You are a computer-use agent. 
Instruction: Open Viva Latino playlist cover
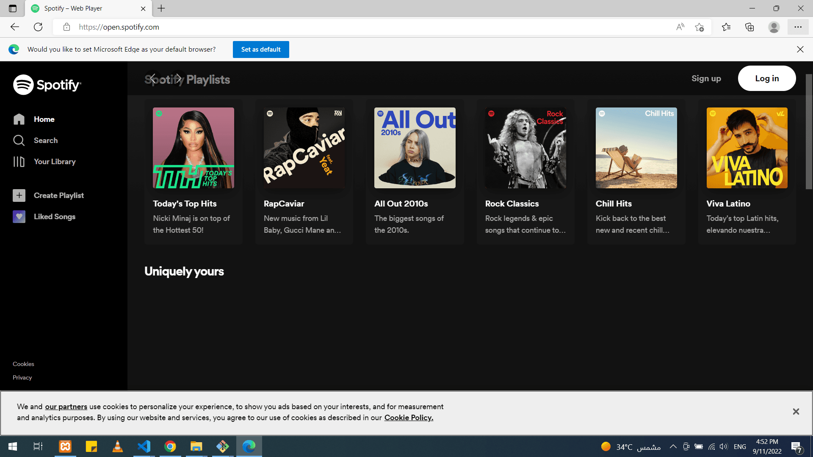coord(747,148)
